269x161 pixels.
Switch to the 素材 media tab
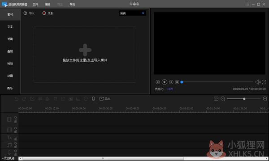tap(10, 15)
